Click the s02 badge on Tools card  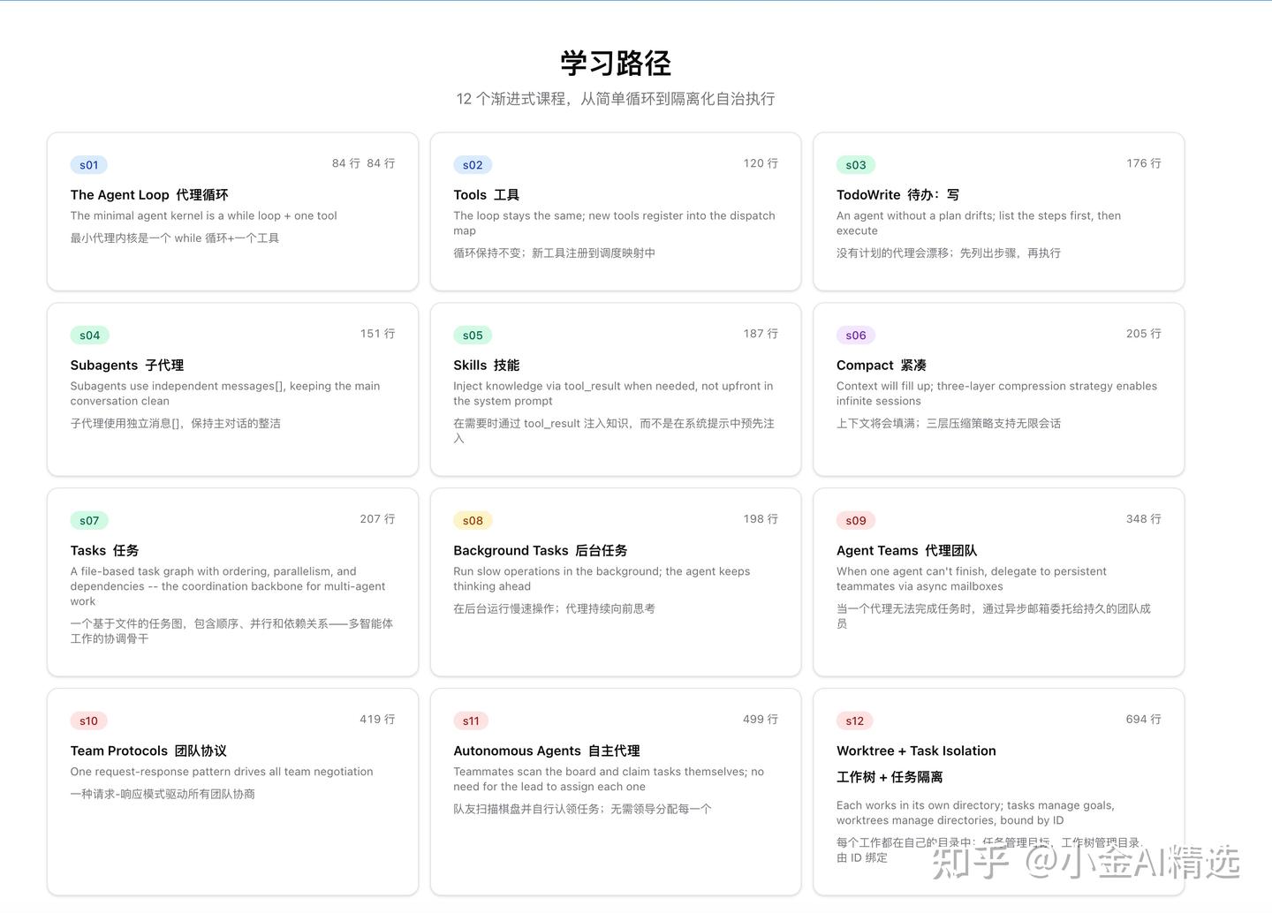tap(472, 164)
